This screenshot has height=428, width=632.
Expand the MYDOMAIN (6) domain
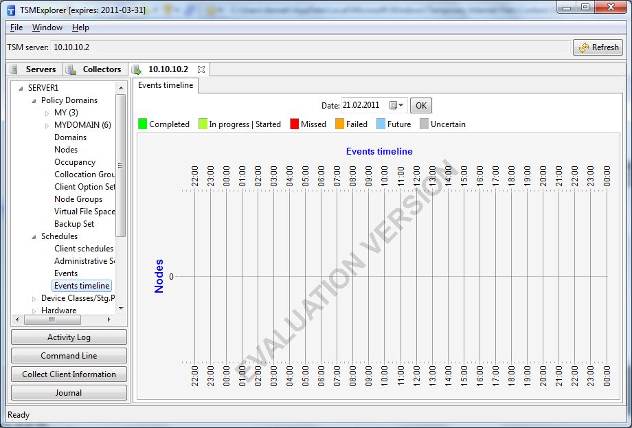[47, 125]
